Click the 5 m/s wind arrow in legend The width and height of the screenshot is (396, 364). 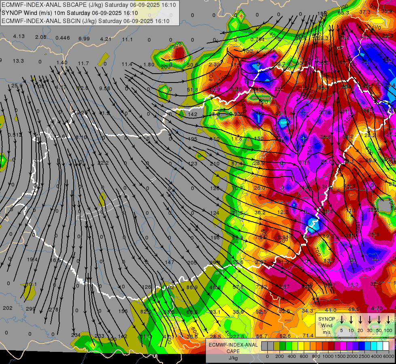pos(341,320)
